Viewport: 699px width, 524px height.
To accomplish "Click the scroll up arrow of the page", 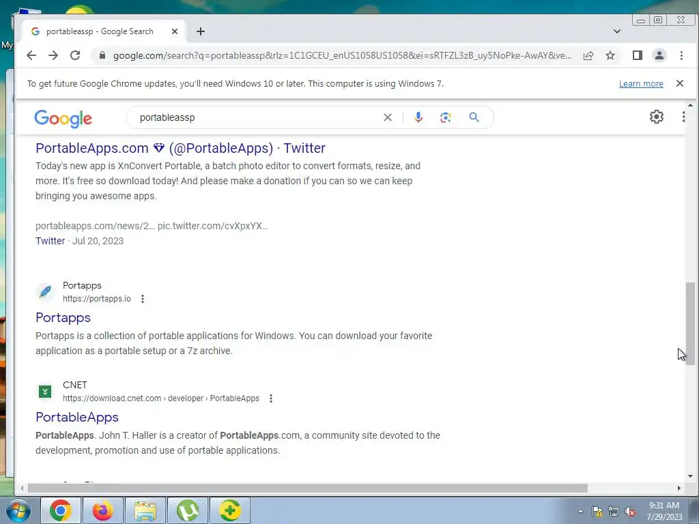I will coord(690,105).
